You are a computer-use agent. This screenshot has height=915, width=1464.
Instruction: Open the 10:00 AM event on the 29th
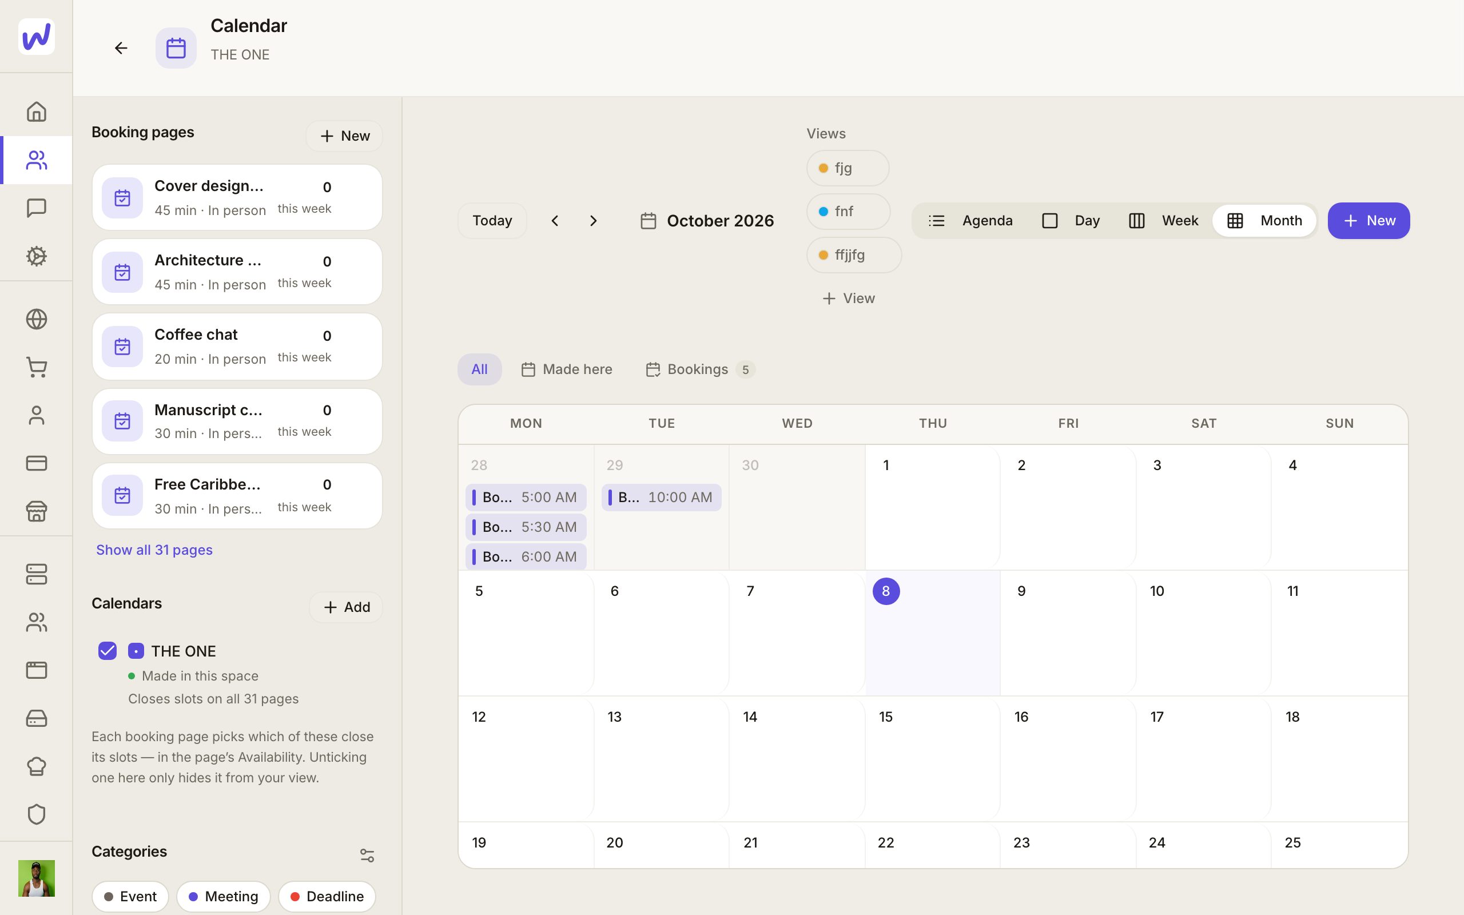coord(661,498)
